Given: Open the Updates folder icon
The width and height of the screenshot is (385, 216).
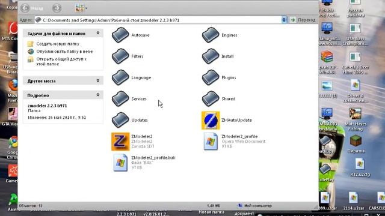Looking at the screenshot, I should 120,120.
